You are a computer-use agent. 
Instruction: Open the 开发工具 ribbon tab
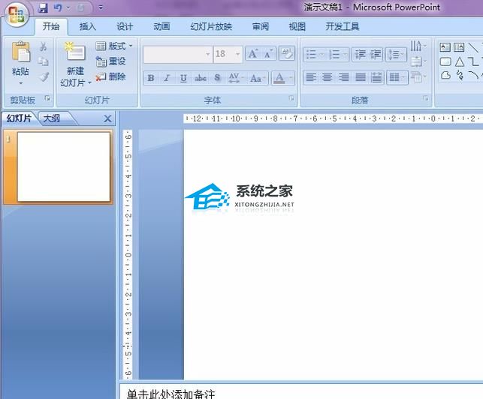pos(343,27)
